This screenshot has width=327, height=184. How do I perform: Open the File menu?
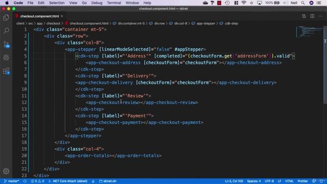click(x=30, y=3)
